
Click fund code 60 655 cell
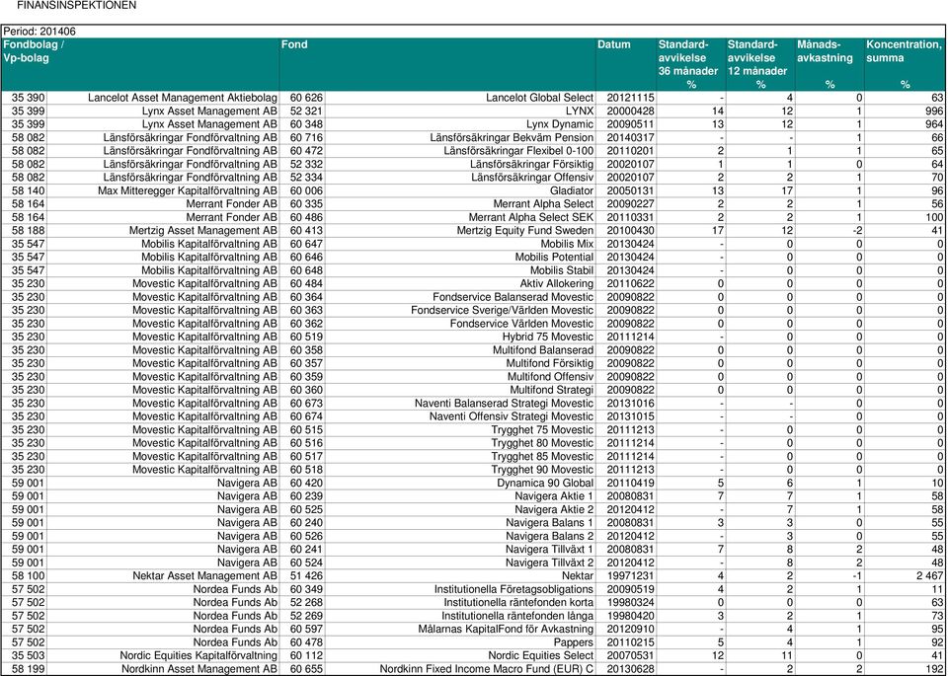[301, 669]
